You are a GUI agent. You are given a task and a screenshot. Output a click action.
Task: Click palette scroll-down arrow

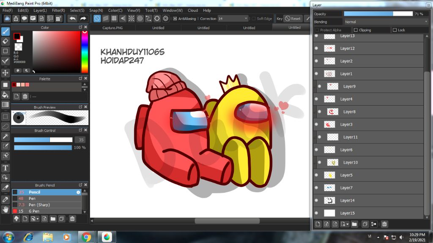click(85, 90)
